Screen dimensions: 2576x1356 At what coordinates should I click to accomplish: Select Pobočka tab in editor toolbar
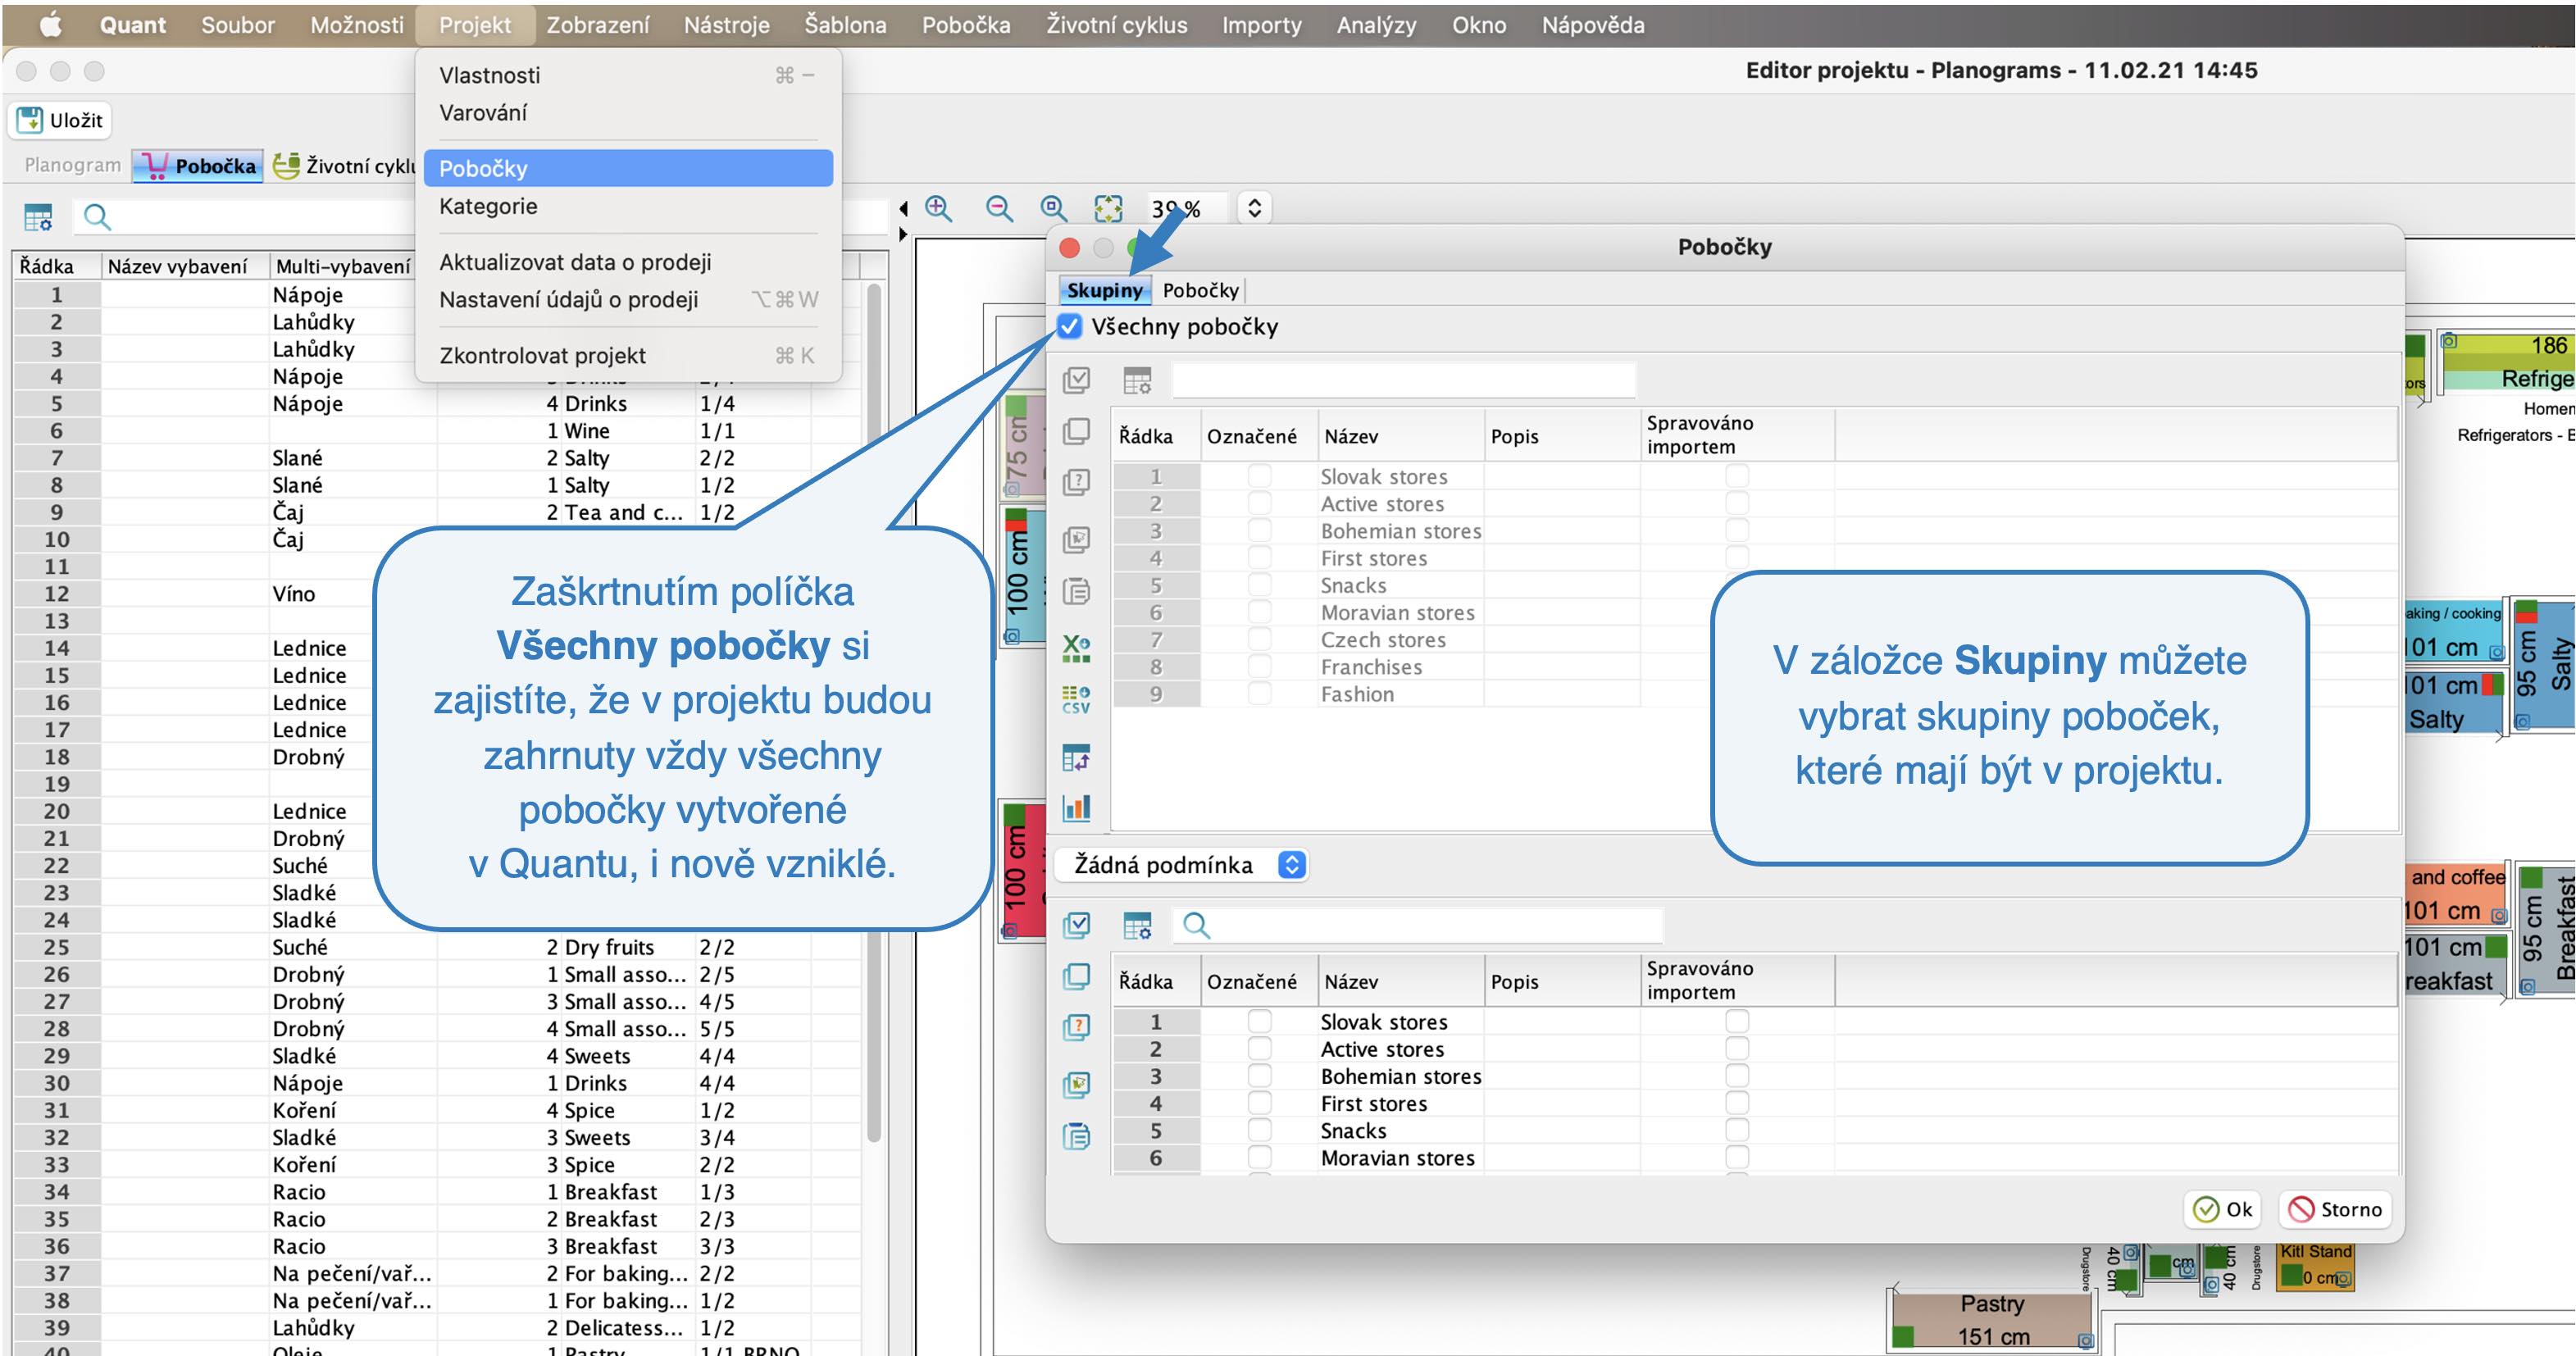pyautogui.click(x=198, y=166)
